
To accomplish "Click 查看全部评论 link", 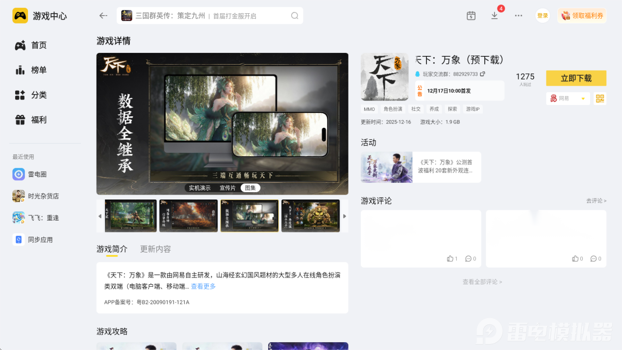I will (482, 282).
